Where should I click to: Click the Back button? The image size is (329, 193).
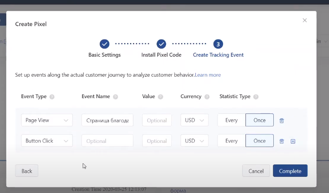27,171
